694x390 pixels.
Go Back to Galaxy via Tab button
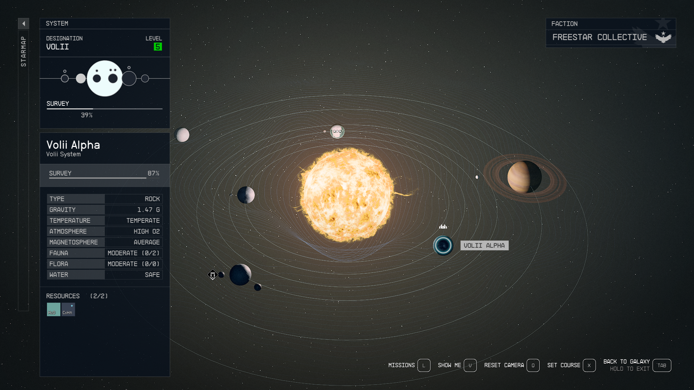tap(661, 365)
